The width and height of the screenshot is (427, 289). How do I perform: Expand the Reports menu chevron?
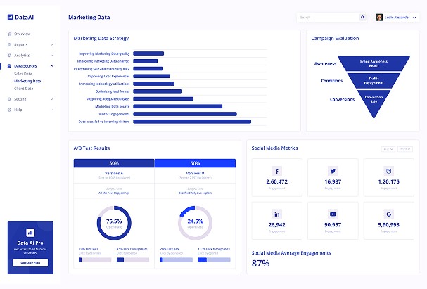[x=51, y=44]
